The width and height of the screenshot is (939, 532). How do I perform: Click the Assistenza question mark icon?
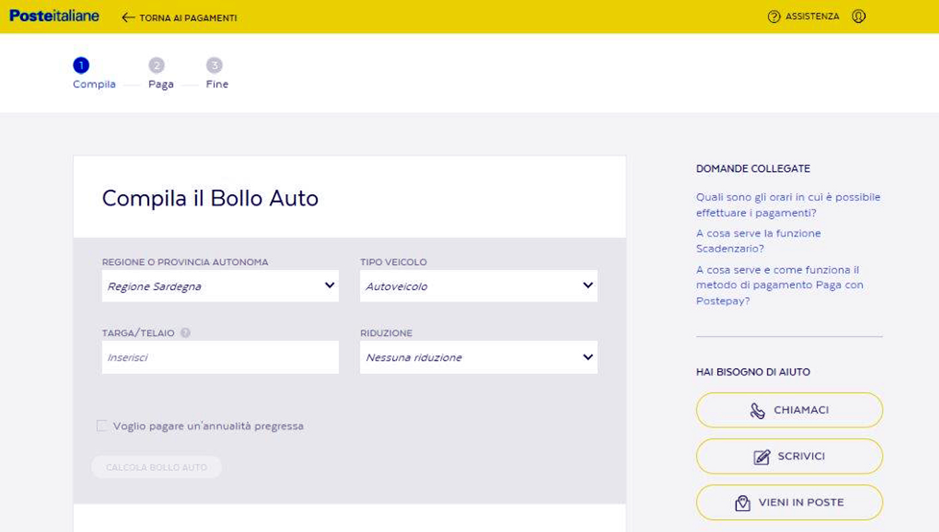point(773,17)
